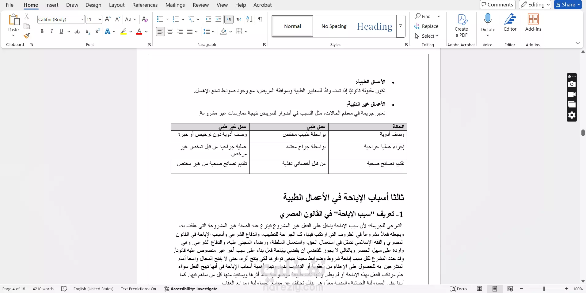586x293 pixels.
Task: Apply yellow text highlight color
Action: click(x=124, y=32)
